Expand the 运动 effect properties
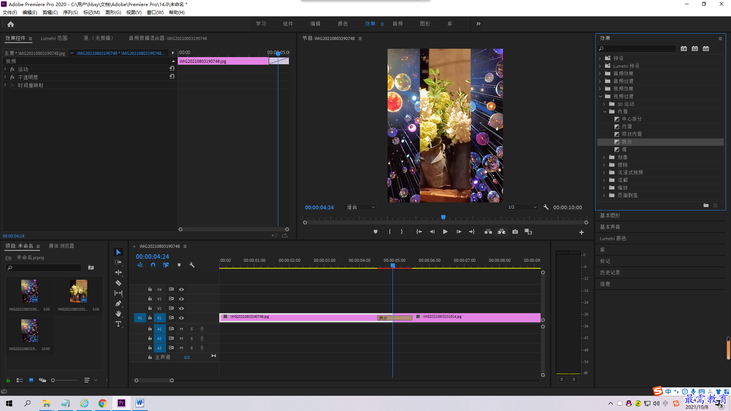This screenshot has height=411, width=731. click(x=5, y=69)
